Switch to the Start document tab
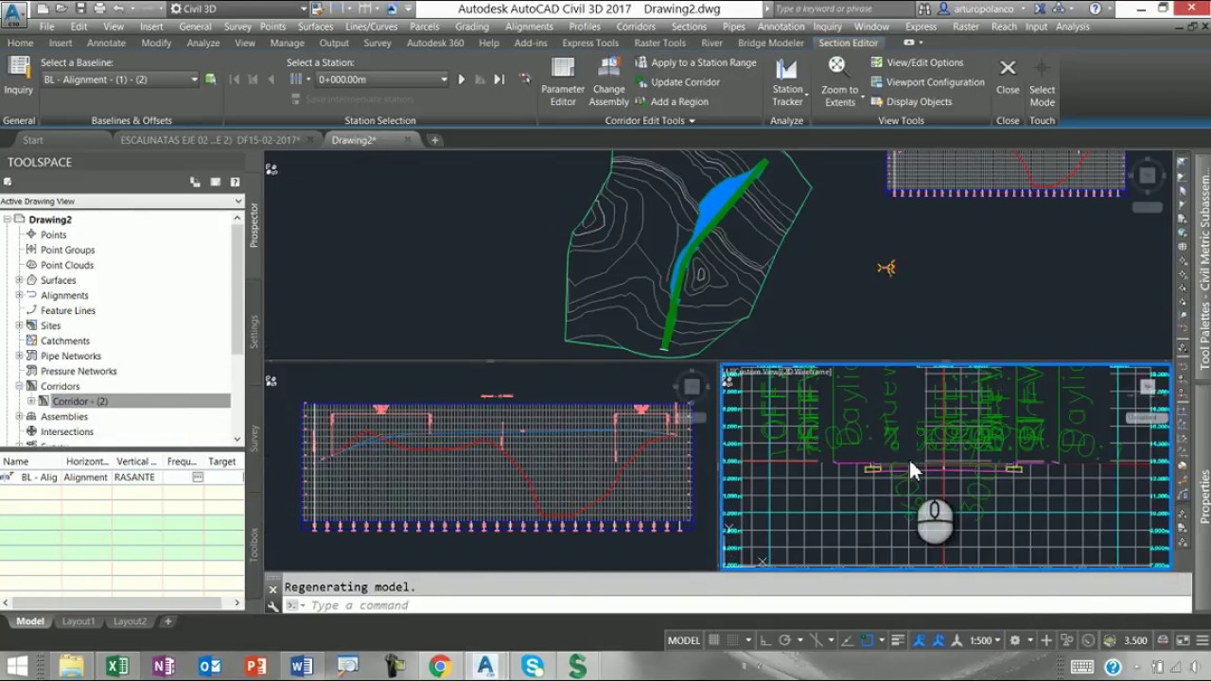The width and height of the screenshot is (1211, 681). 33,140
